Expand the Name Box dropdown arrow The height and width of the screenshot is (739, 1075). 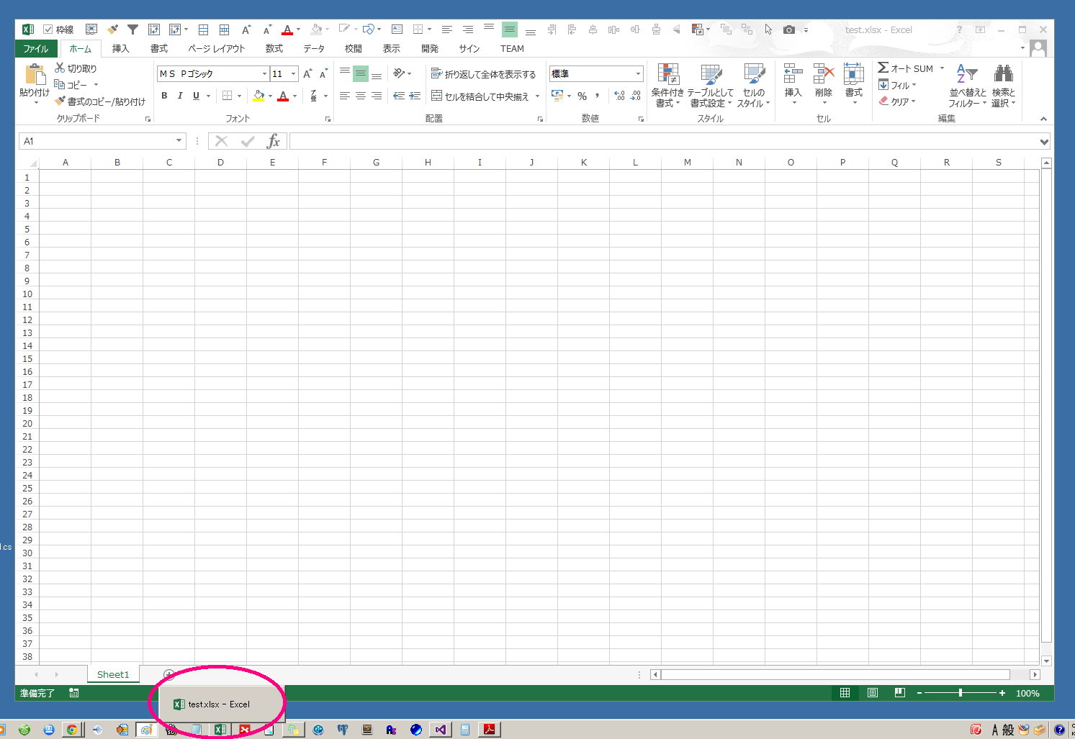[179, 141]
